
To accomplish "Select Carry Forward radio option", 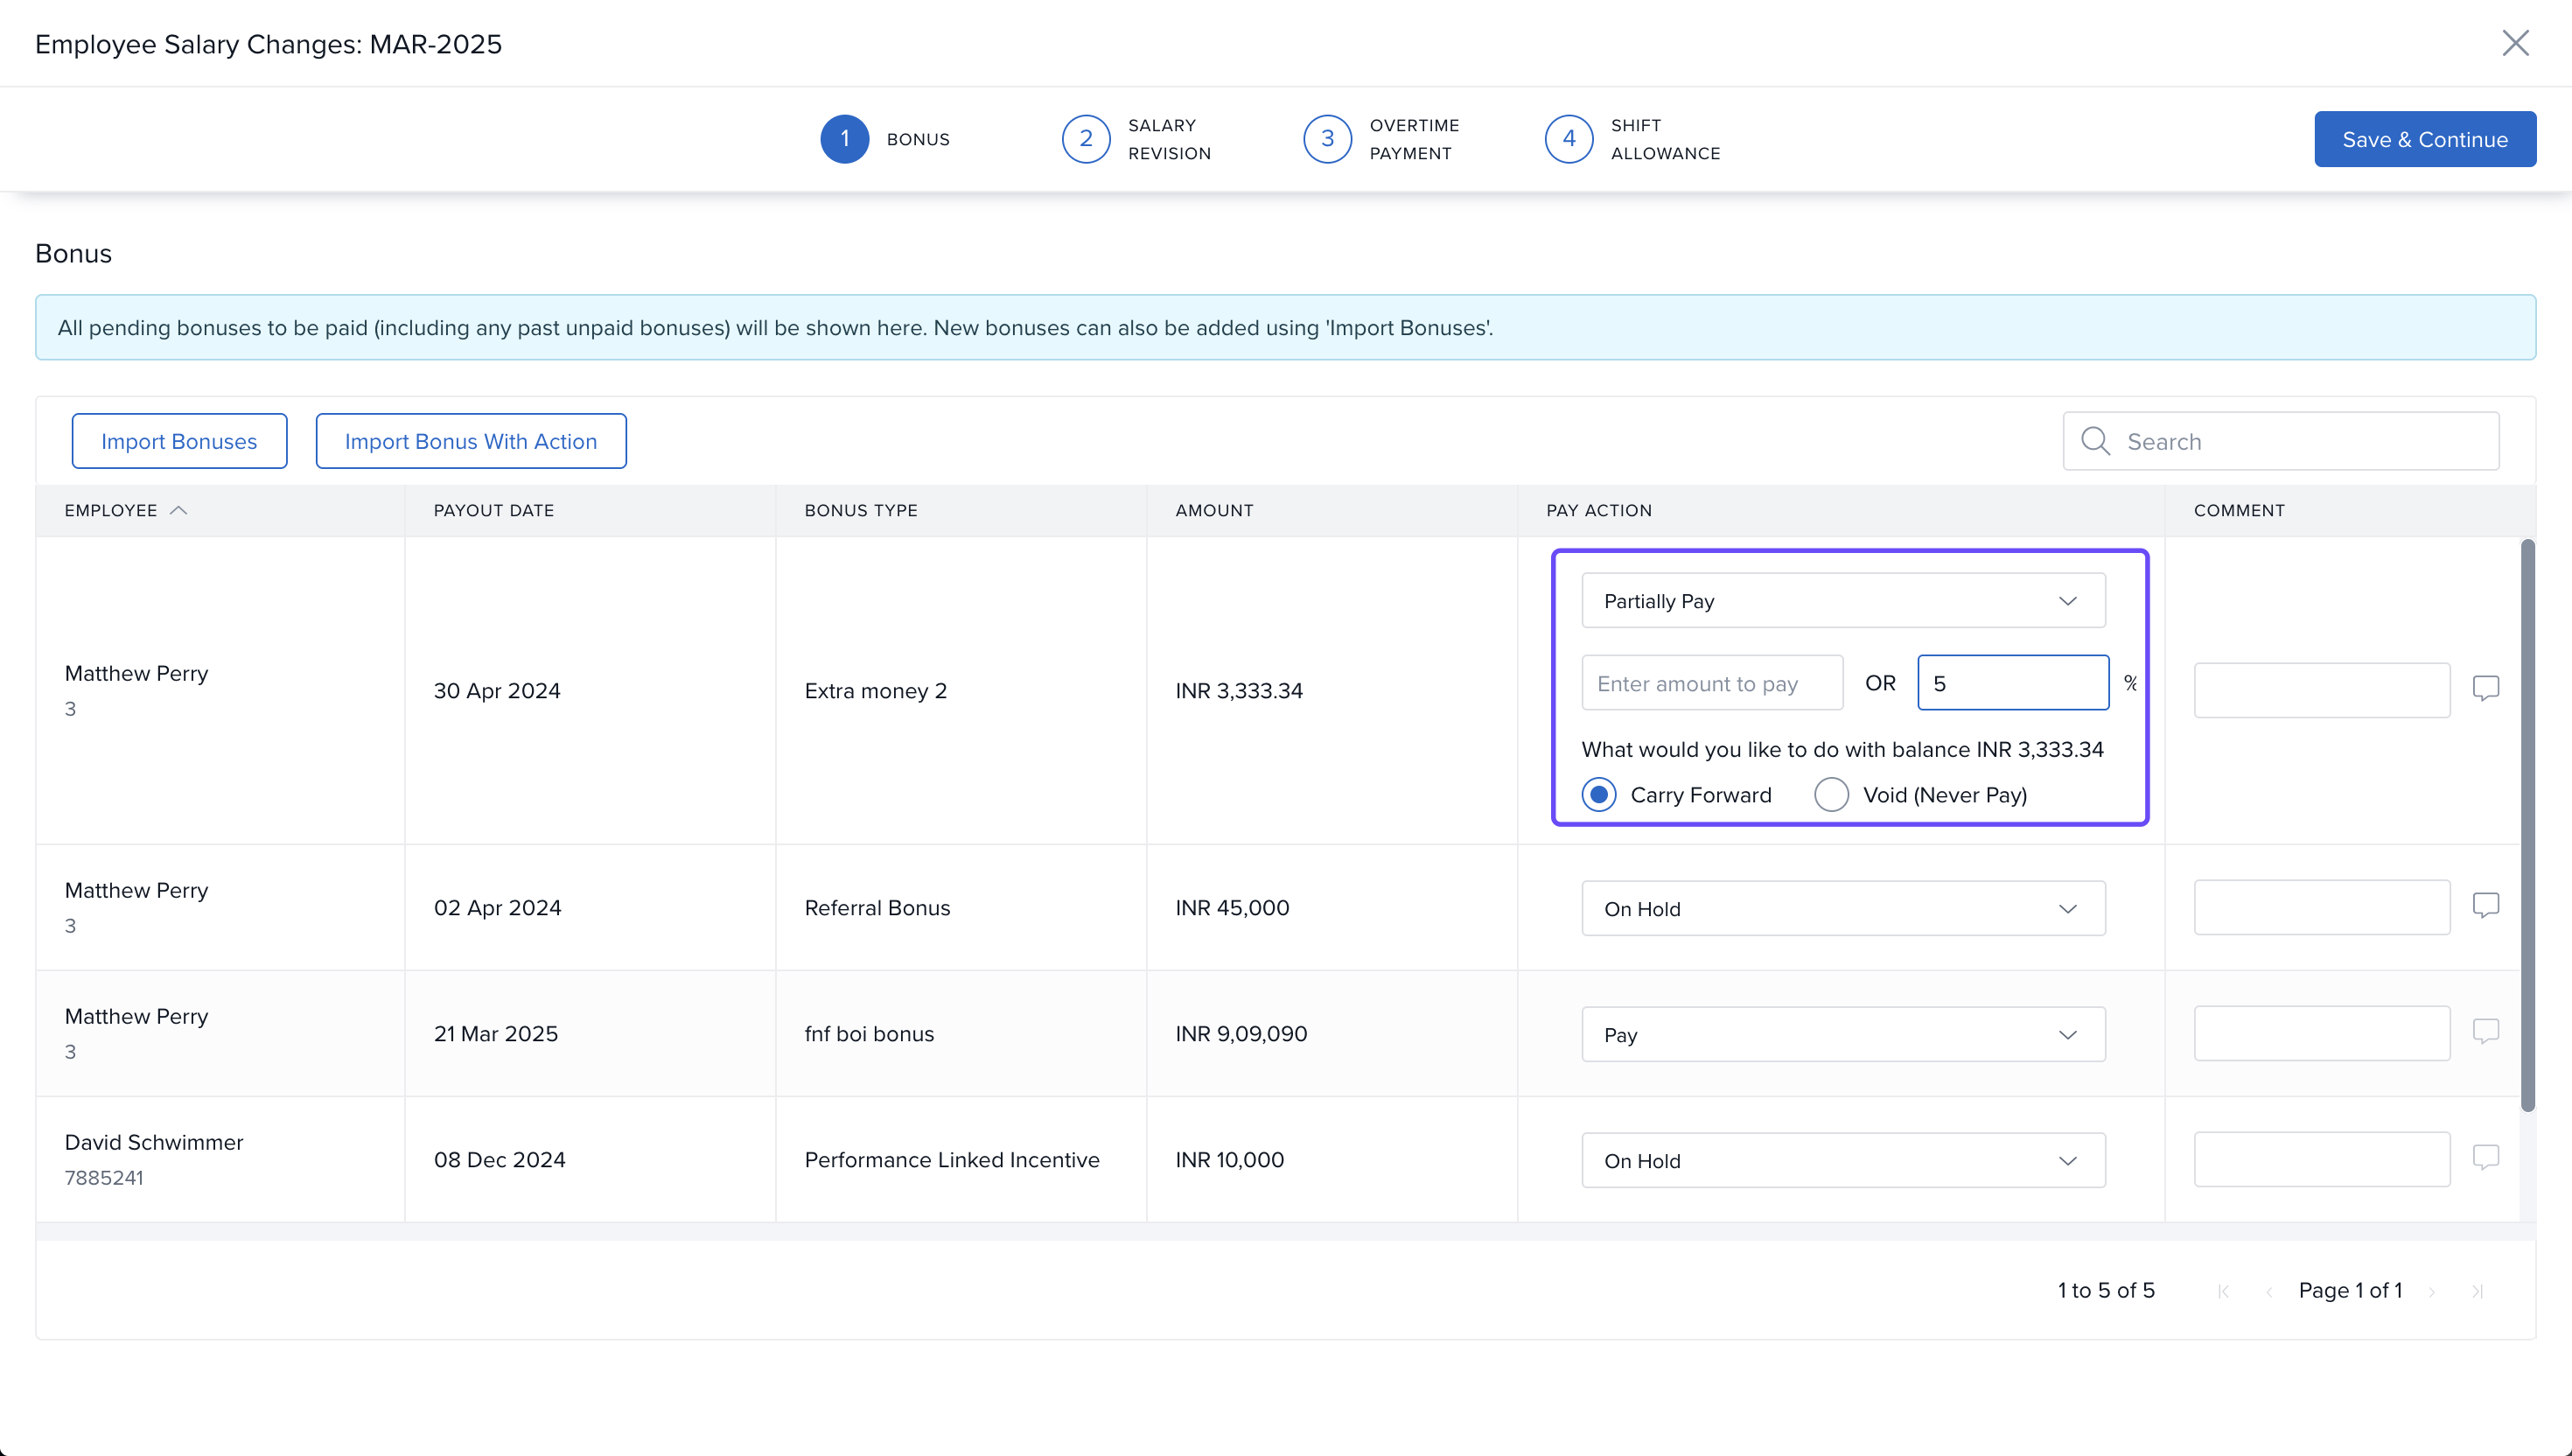I will pyautogui.click(x=1598, y=795).
